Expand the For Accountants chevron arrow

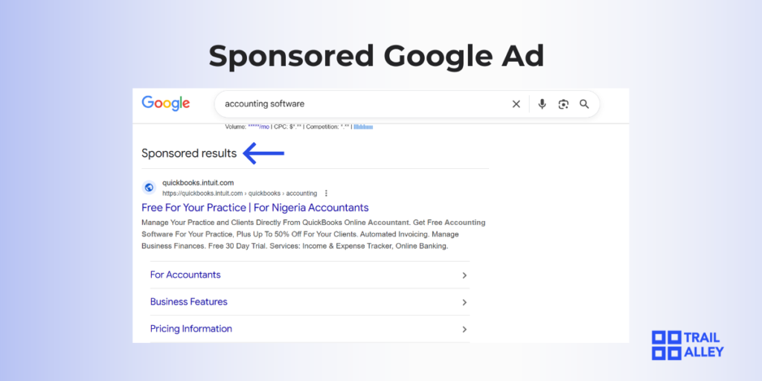coord(464,275)
